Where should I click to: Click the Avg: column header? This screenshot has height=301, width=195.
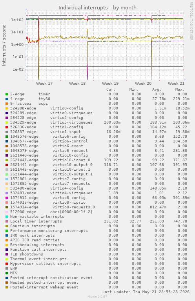[x=157, y=89]
